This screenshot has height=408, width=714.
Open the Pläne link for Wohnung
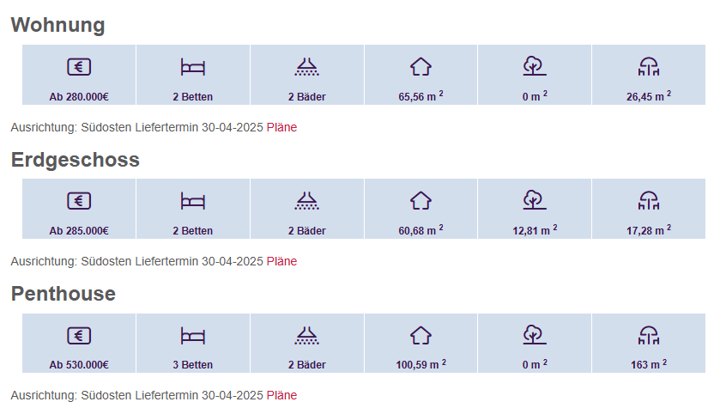point(281,128)
